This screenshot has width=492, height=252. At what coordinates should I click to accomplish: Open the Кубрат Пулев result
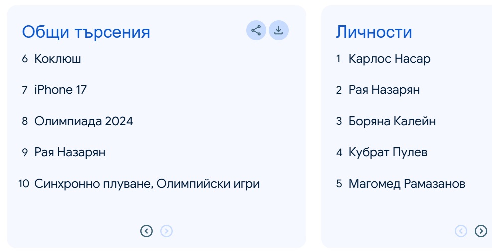tap(388, 152)
